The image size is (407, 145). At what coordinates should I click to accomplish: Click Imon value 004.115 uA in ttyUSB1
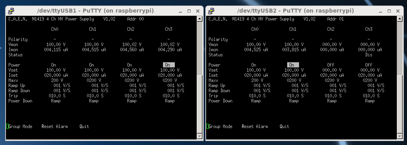56,50
